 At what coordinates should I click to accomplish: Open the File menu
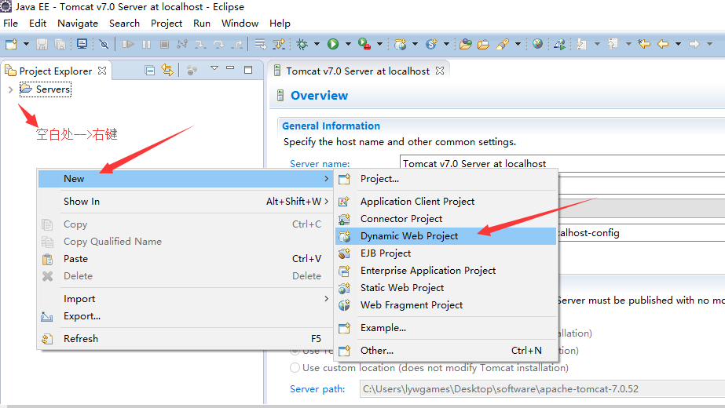[11, 23]
